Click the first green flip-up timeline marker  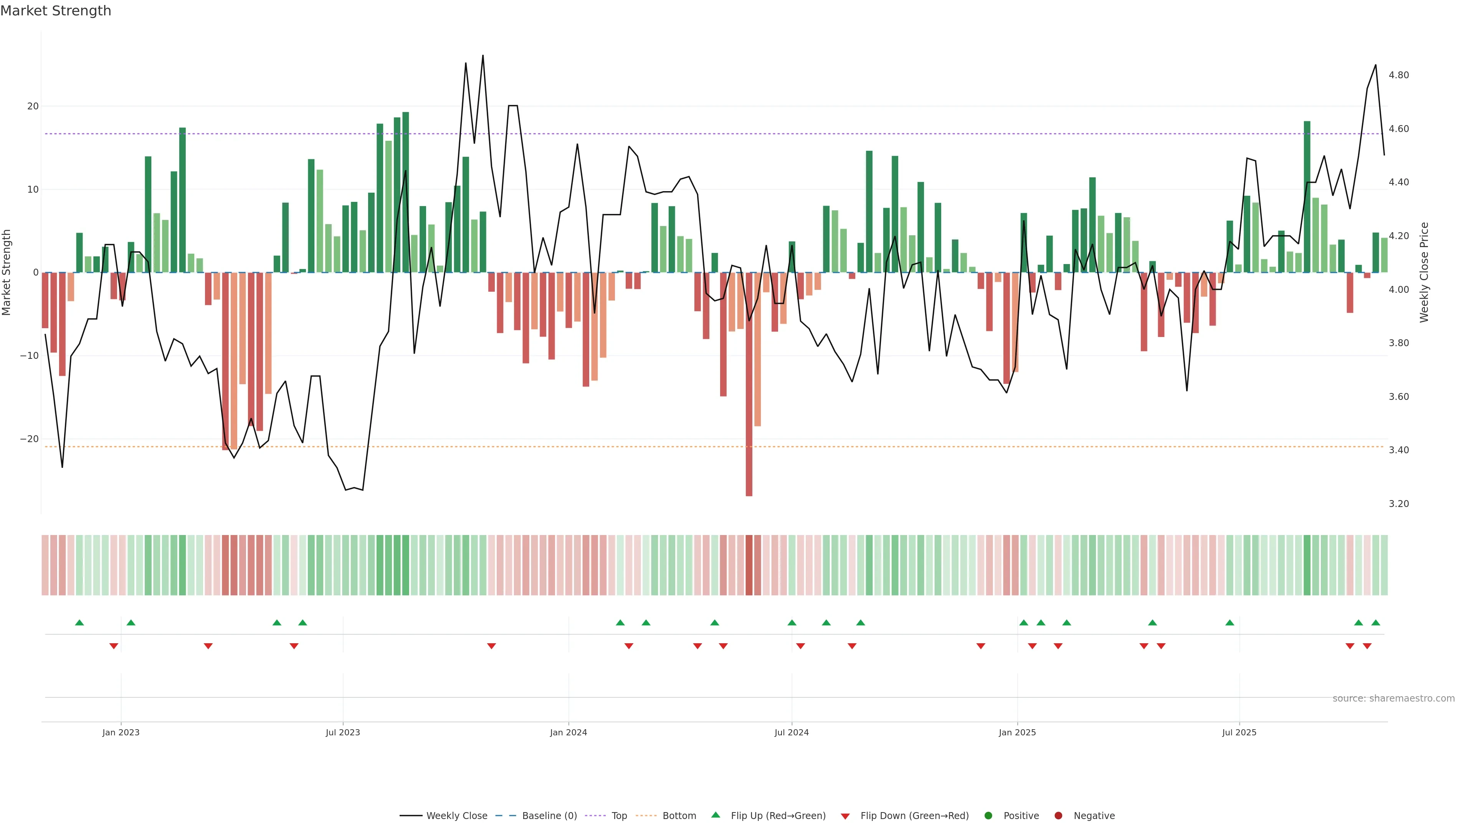point(79,623)
